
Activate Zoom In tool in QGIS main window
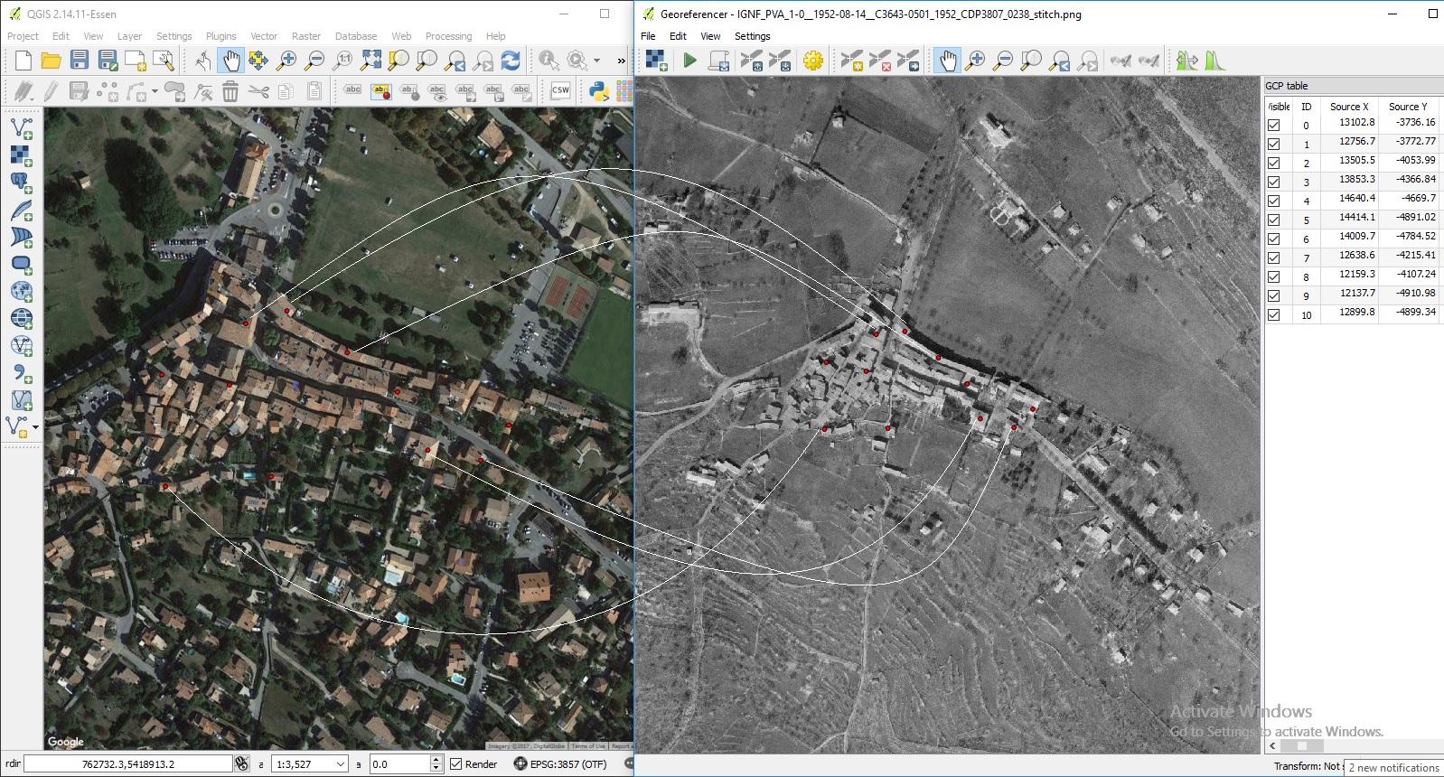click(286, 61)
